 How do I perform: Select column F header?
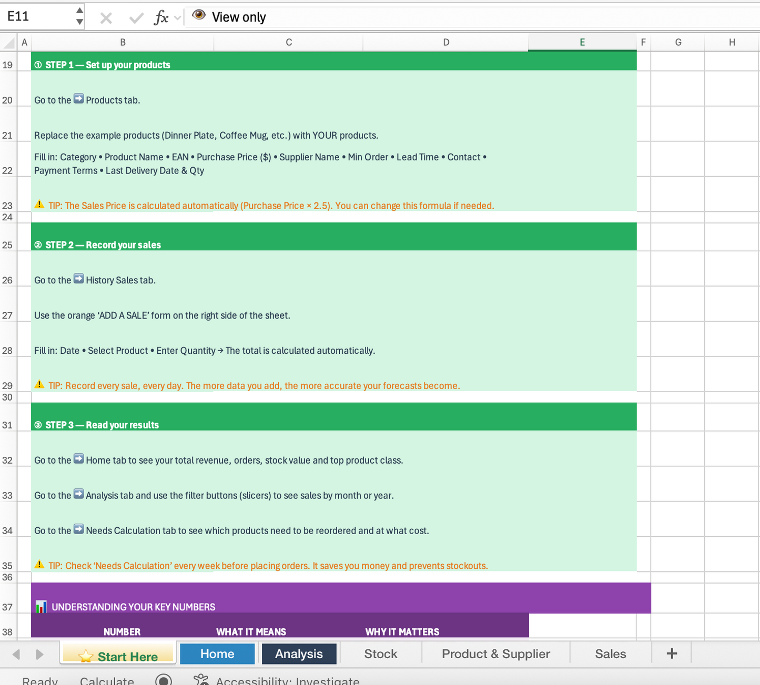click(643, 43)
